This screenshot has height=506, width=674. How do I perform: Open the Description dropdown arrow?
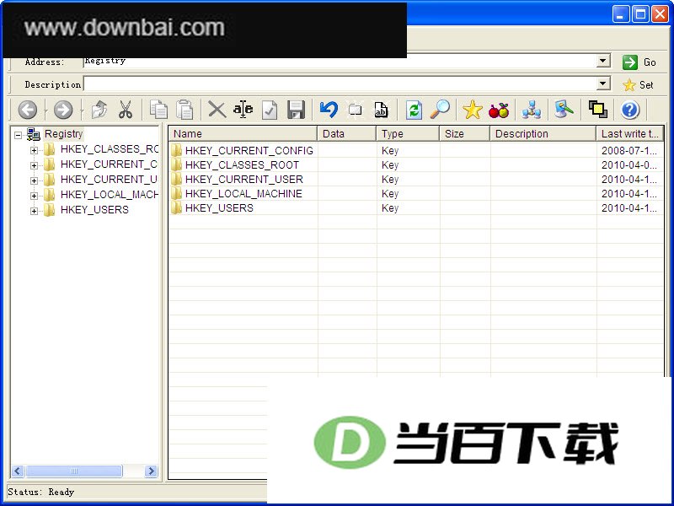pyautogui.click(x=603, y=83)
